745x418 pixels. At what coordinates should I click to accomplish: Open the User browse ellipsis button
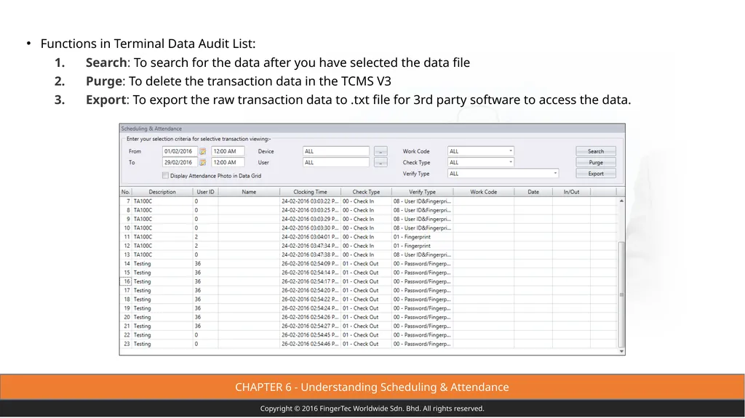[381, 162]
